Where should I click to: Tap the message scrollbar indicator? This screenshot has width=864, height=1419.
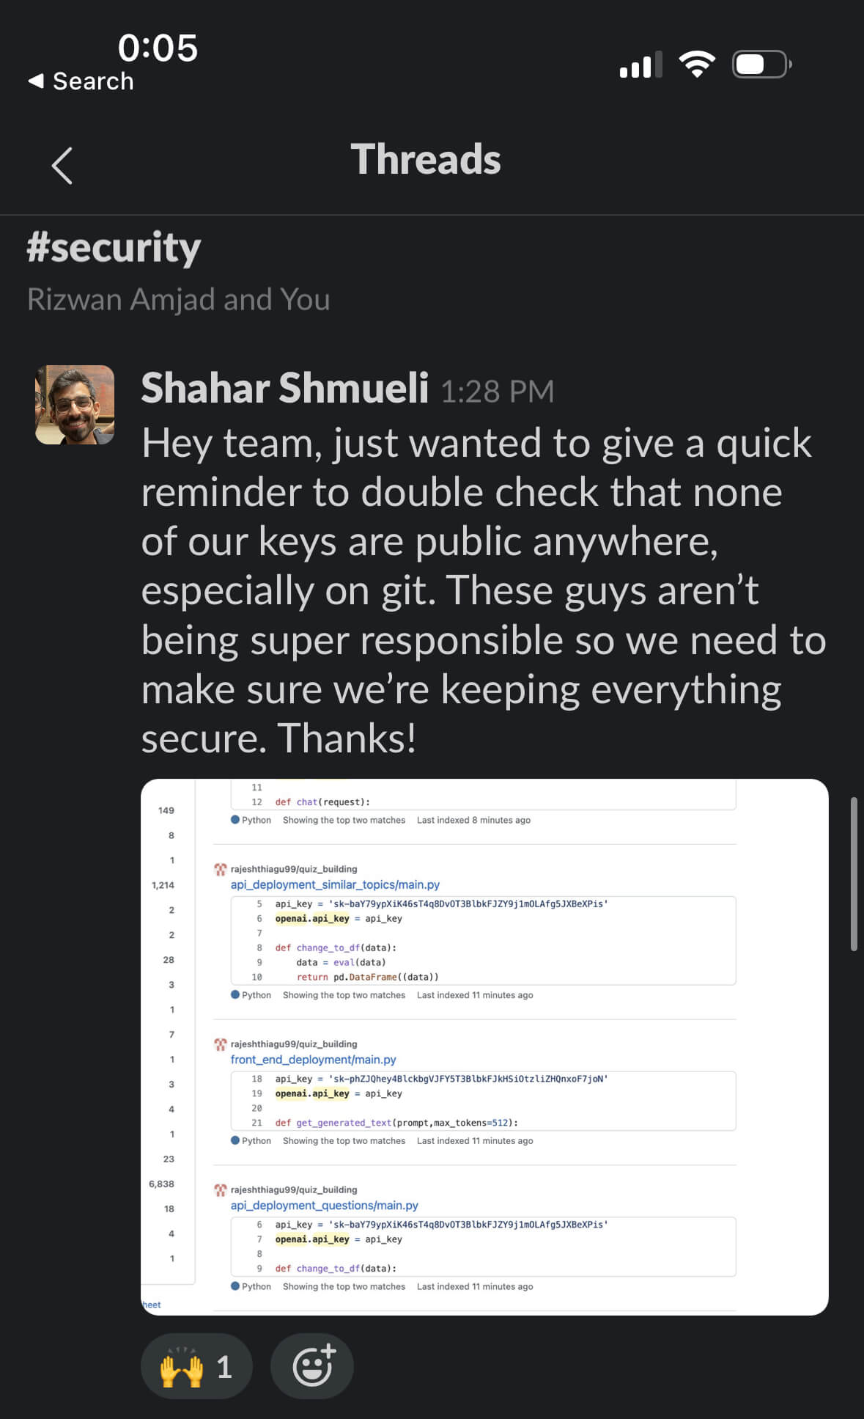click(x=853, y=873)
